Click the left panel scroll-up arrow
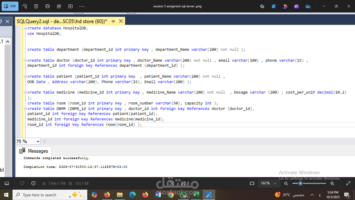355x200 pixels. [x=8, y=42]
